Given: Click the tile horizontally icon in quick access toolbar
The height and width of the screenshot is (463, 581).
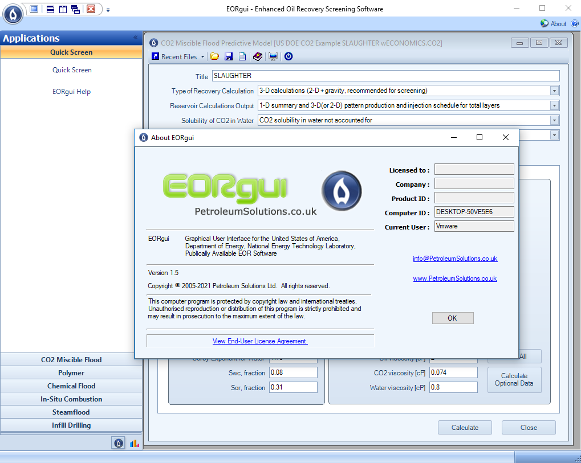Looking at the screenshot, I should 50,9.
